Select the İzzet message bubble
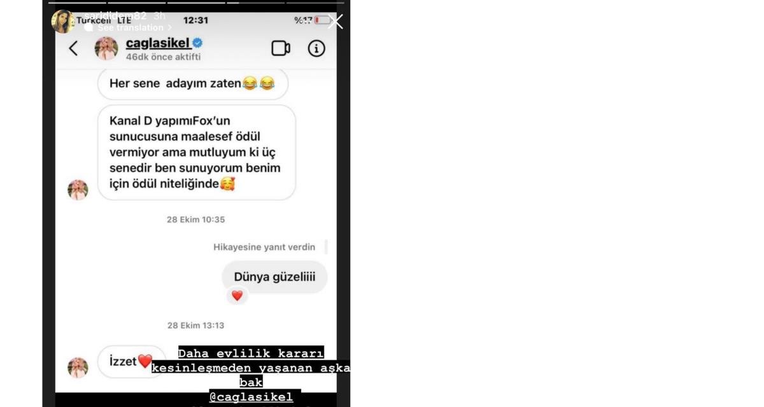Screen dimensions: 764x407 131,362
